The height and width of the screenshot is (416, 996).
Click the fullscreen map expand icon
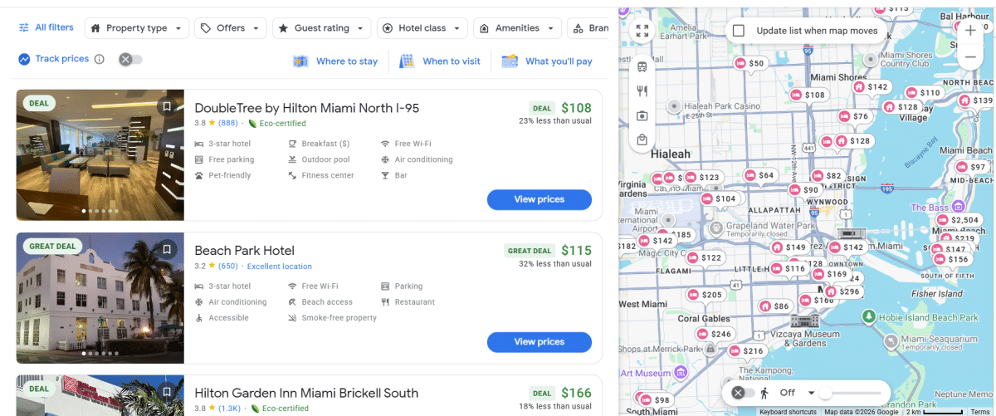tap(642, 31)
